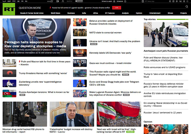Open the search magnifier icon

click(x=187, y=6)
